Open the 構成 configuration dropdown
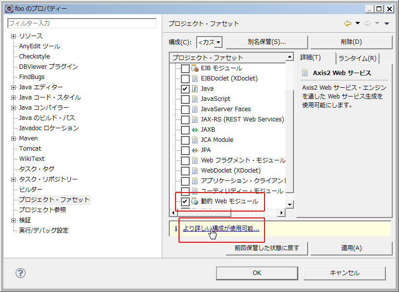The height and width of the screenshot is (292, 399). pyautogui.click(x=209, y=42)
